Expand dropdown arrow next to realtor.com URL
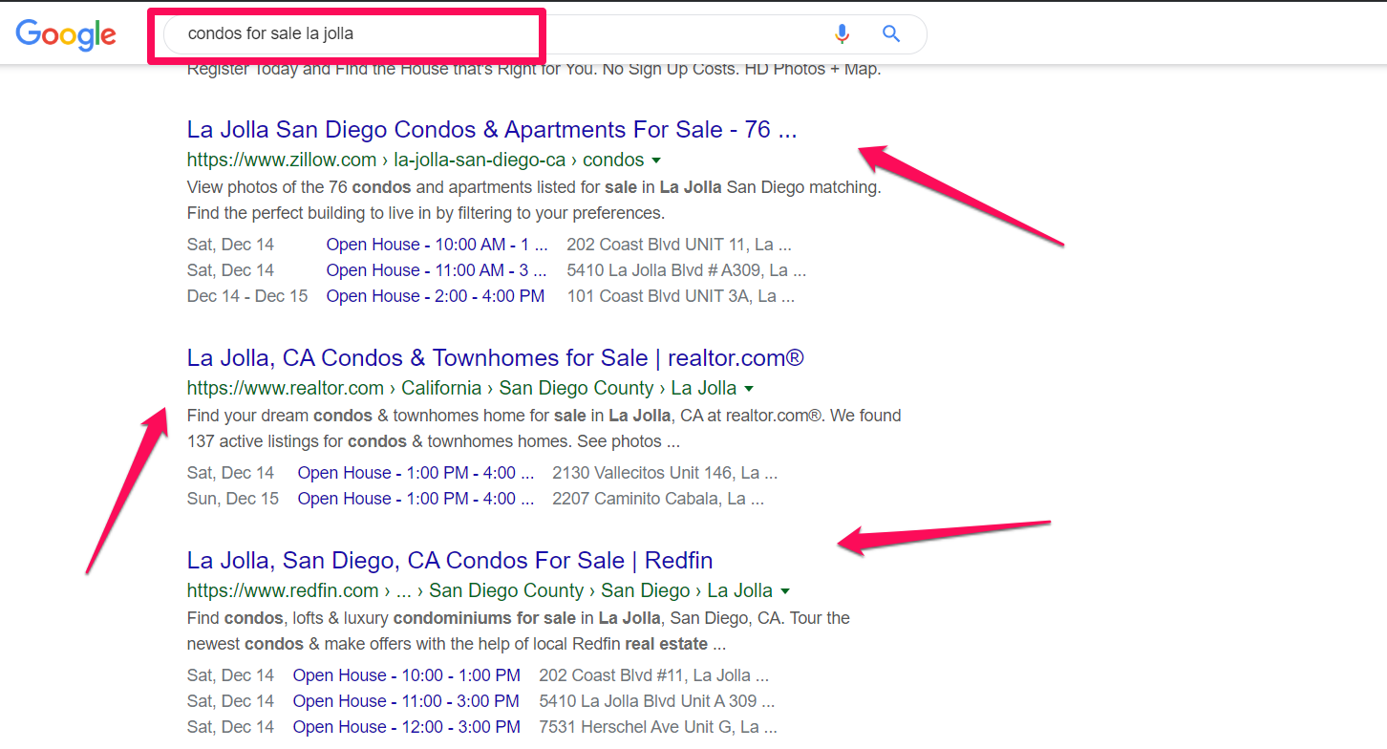 [749, 389]
